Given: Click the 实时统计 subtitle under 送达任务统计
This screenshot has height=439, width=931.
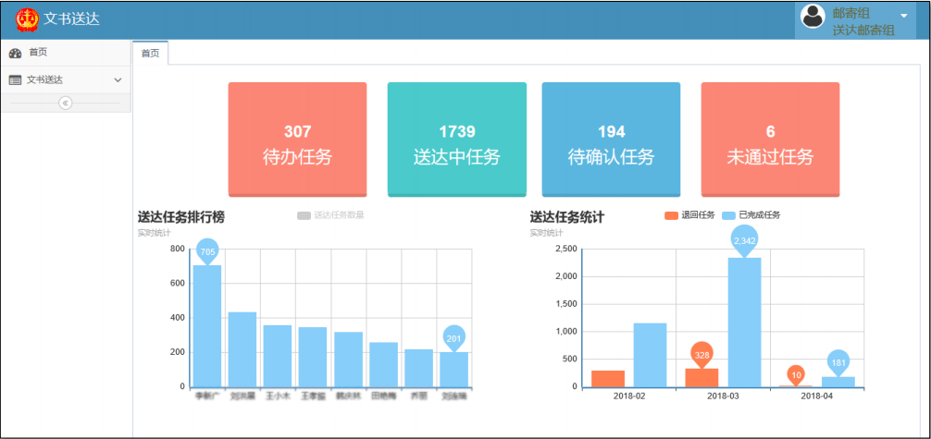Looking at the screenshot, I should [547, 233].
